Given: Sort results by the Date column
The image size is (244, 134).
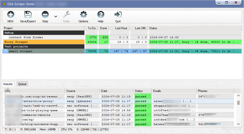Looking at the screenshot, I should [x=116, y=91].
